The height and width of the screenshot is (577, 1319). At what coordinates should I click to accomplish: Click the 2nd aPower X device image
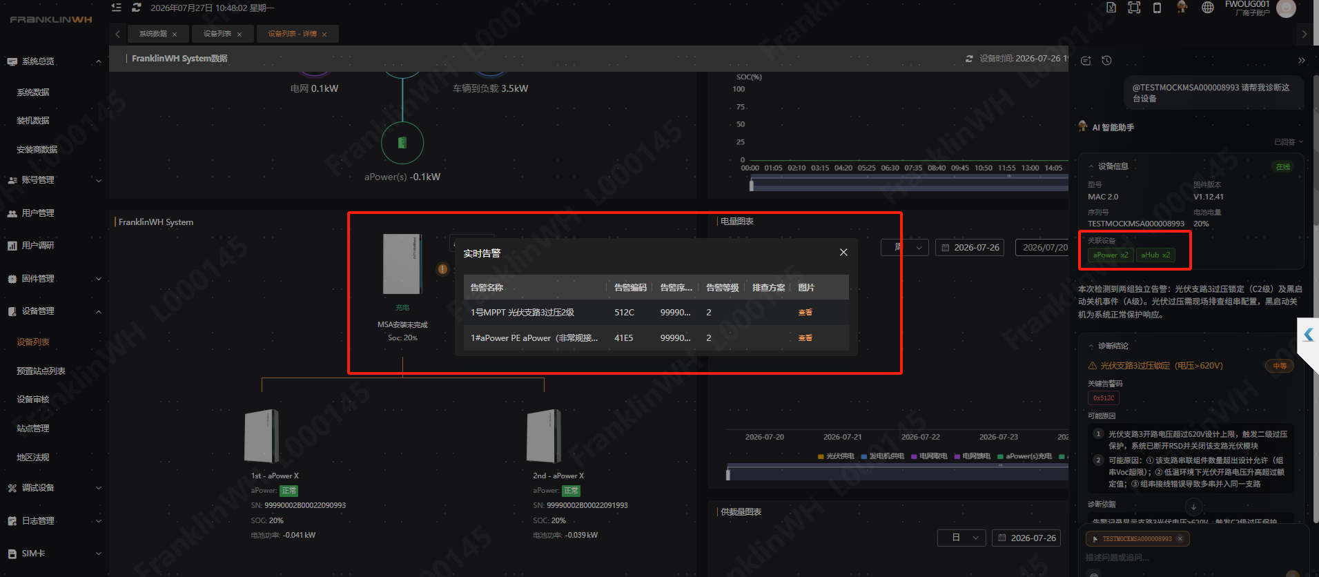point(544,436)
